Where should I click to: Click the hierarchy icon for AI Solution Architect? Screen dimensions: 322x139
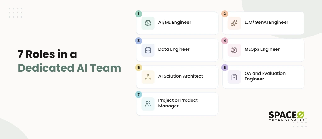[x=148, y=77]
